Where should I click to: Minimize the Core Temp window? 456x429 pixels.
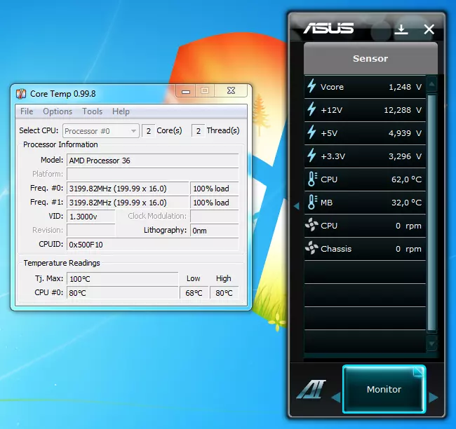point(186,91)
